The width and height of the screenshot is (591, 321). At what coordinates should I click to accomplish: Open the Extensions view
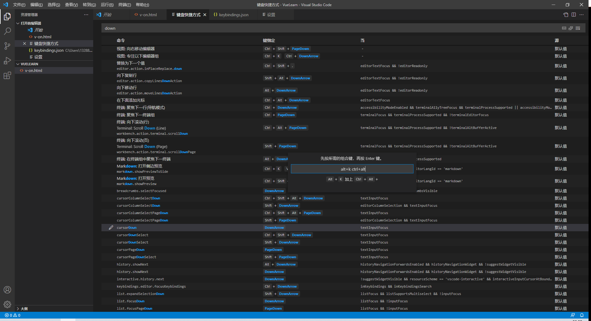(7, 75)
